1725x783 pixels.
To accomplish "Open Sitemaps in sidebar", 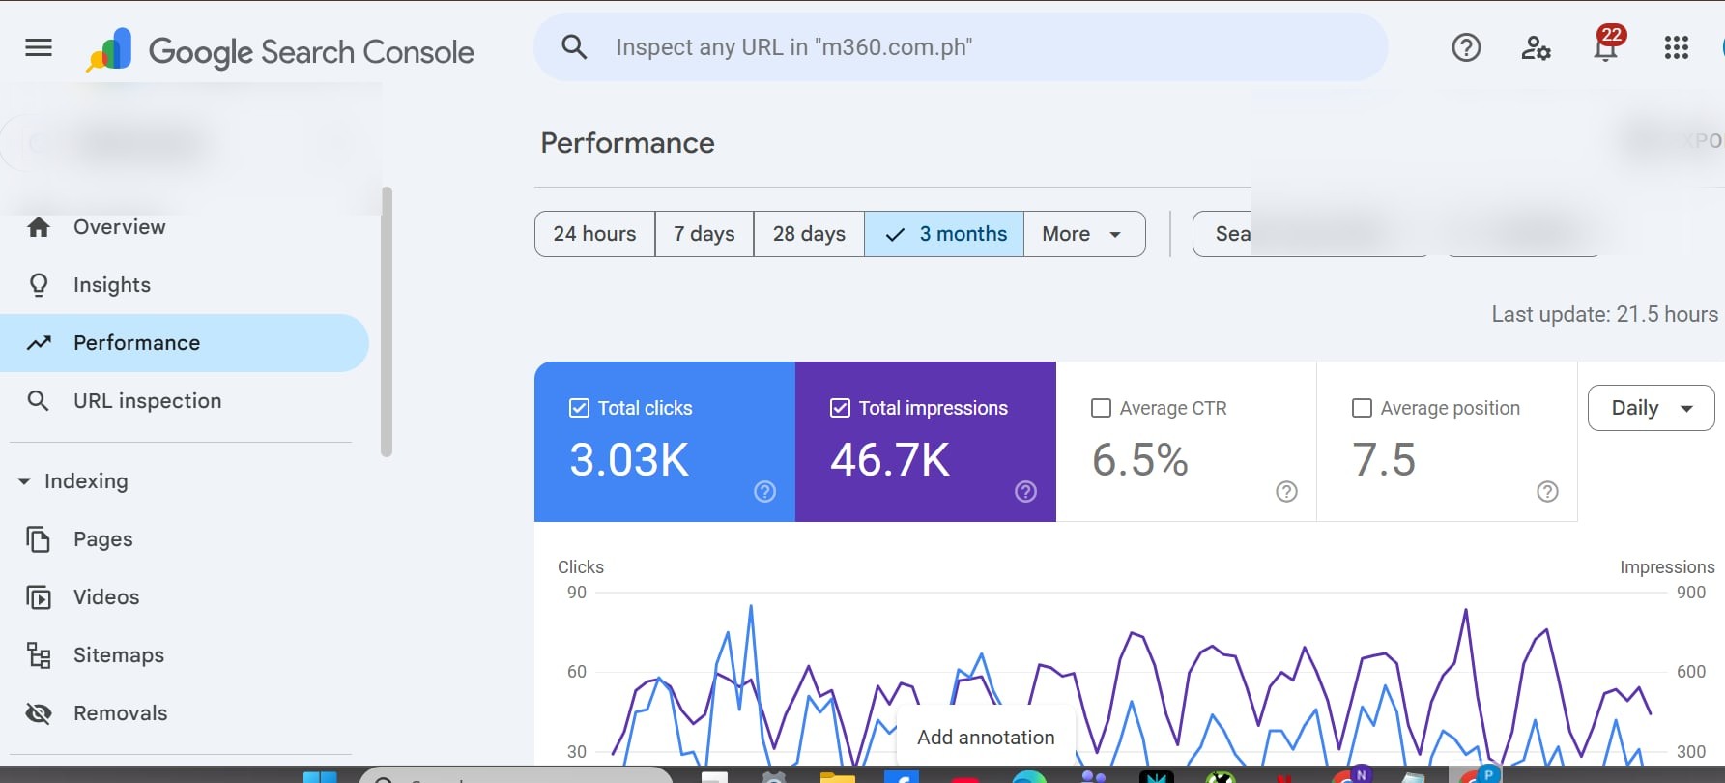I will [184, 655].
